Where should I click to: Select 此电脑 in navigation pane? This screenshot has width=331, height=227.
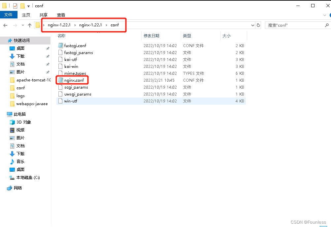pos(19,114)
